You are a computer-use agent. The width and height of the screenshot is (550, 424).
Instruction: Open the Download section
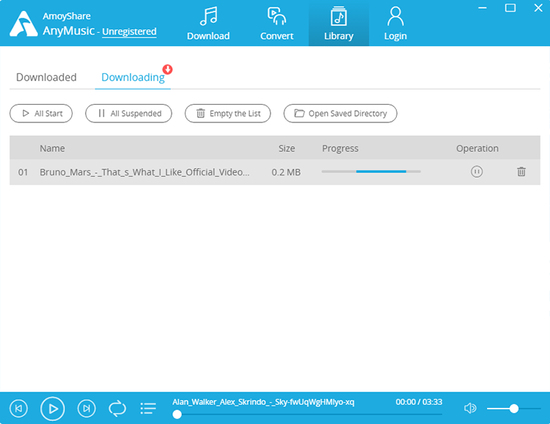(x=208, y=23)
